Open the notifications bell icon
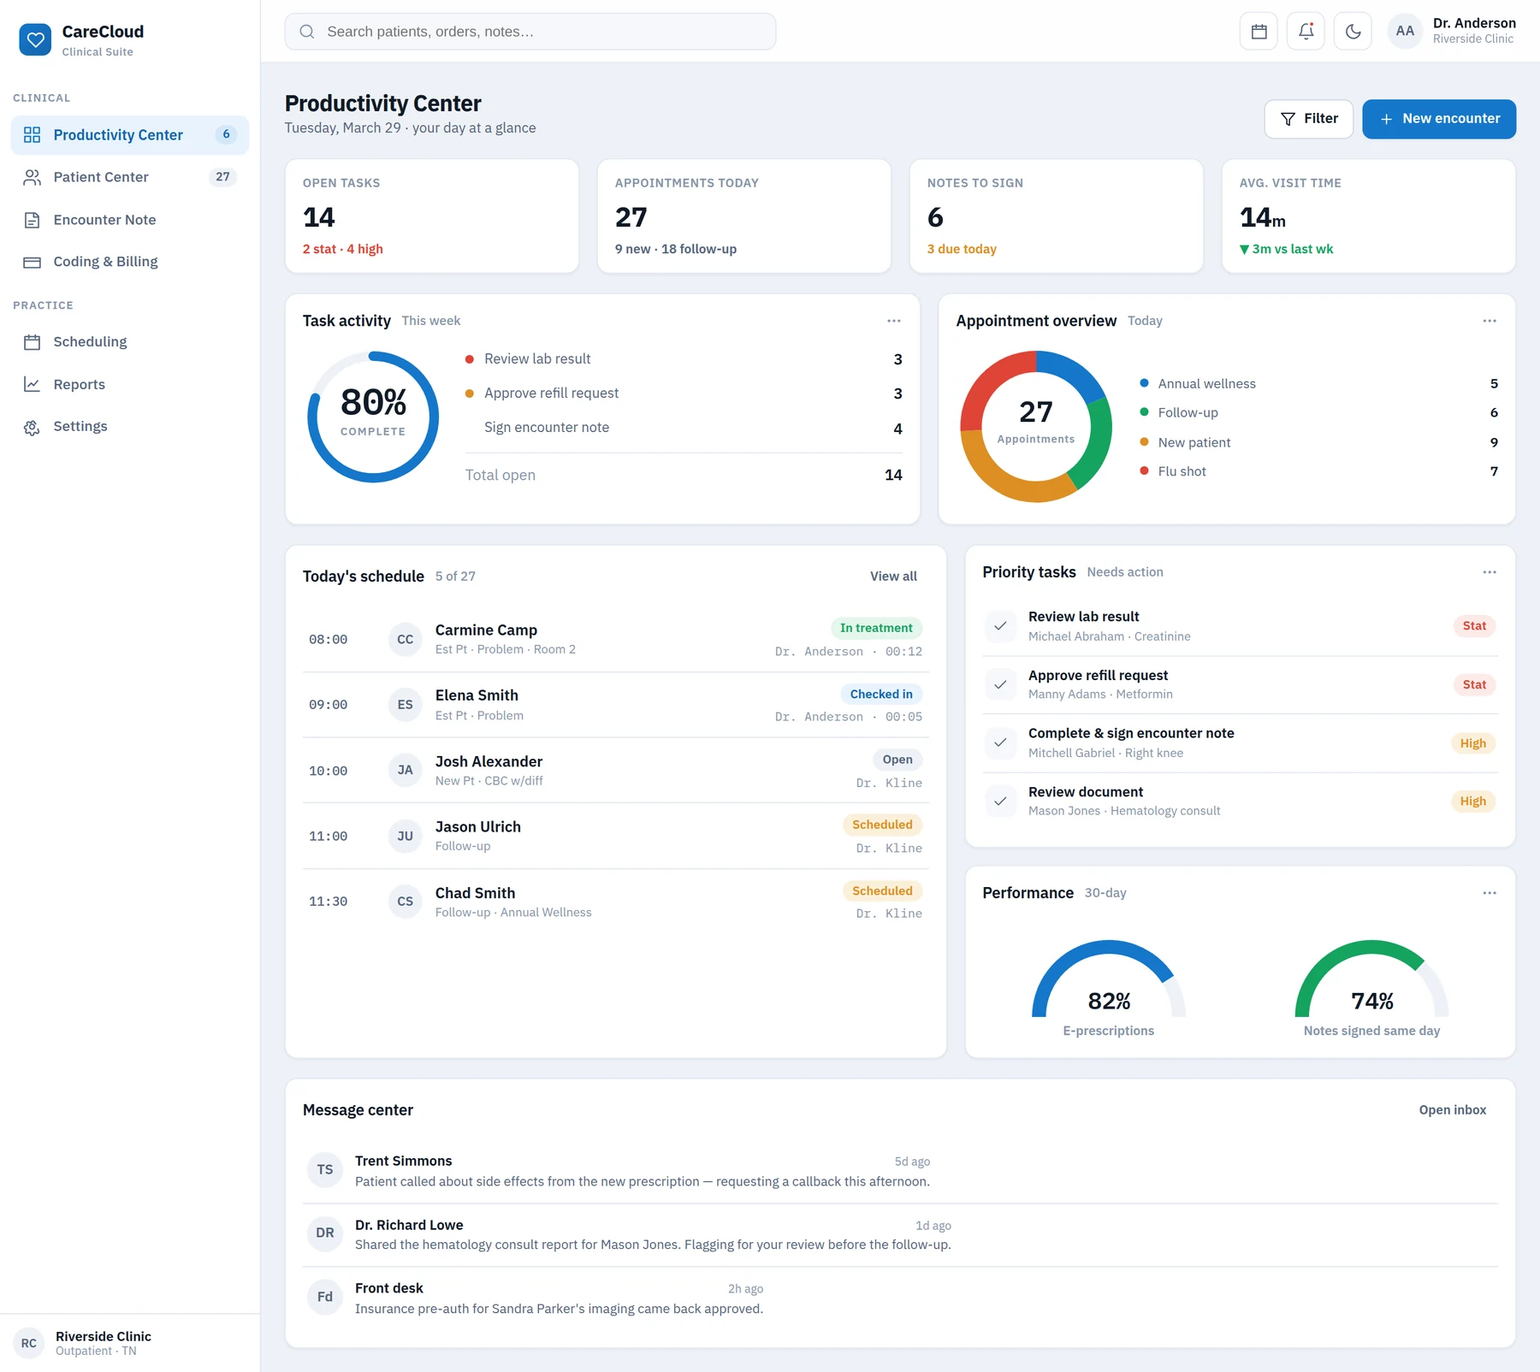Viewport: 1540px width, 1372px height. pos(1306,32)
